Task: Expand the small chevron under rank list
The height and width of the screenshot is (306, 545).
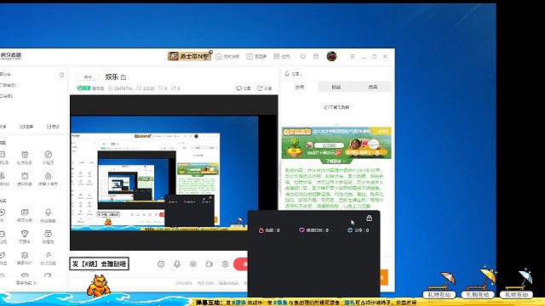Action: tap(336, 124)
